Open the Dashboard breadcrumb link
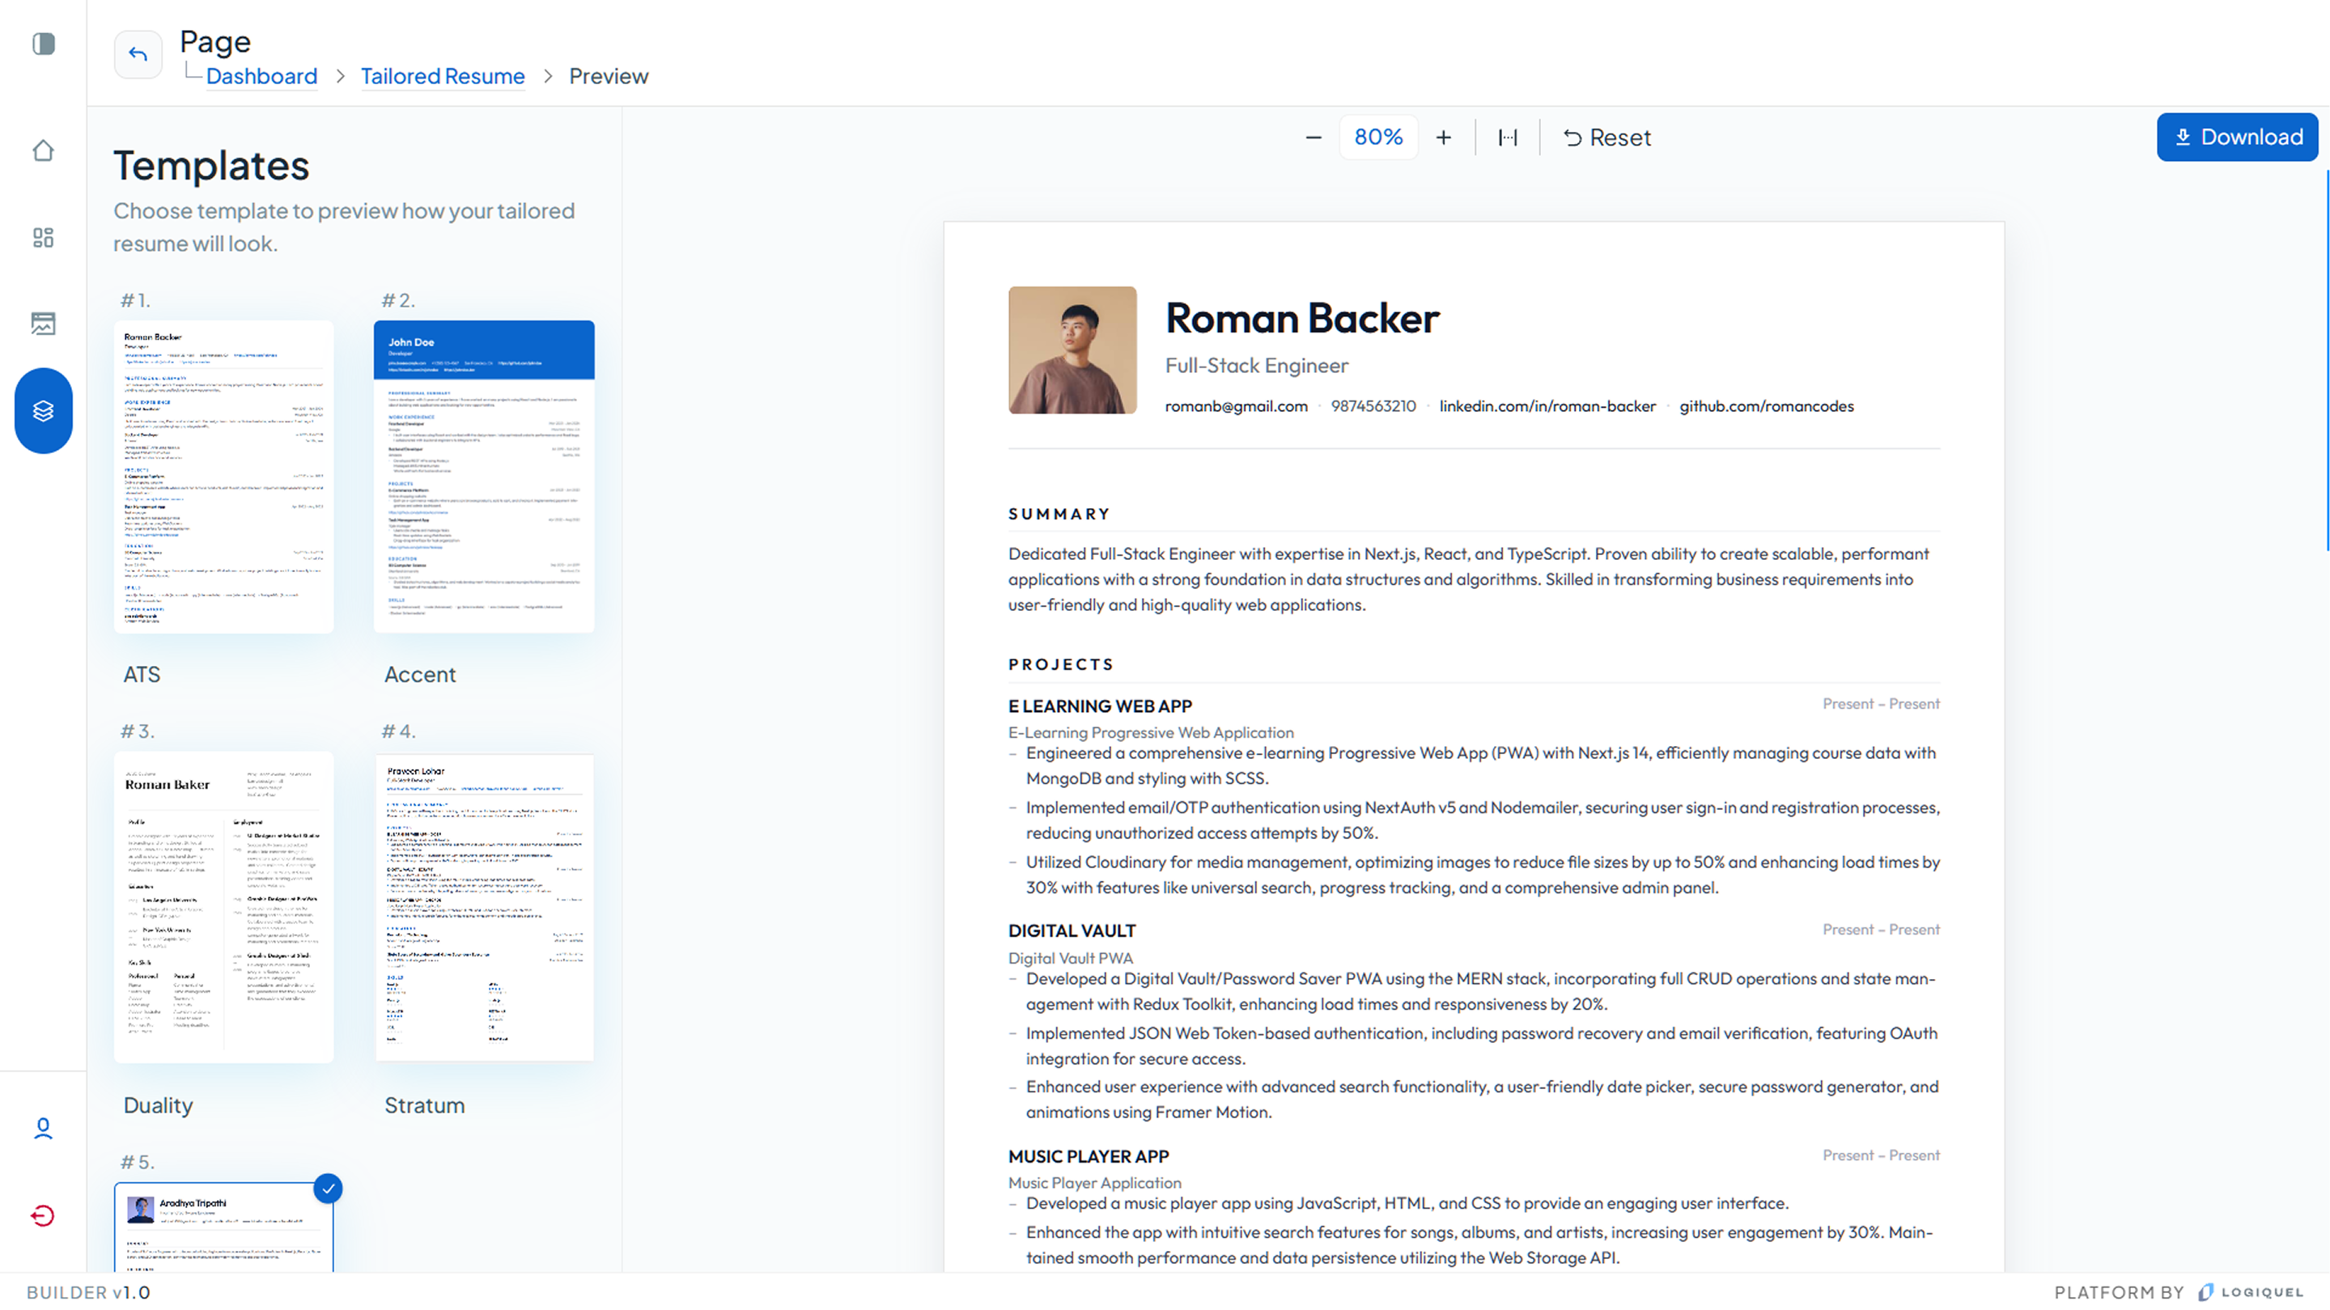The width and height of the screenshot is (2330, 1310). [x=261, y=76]
